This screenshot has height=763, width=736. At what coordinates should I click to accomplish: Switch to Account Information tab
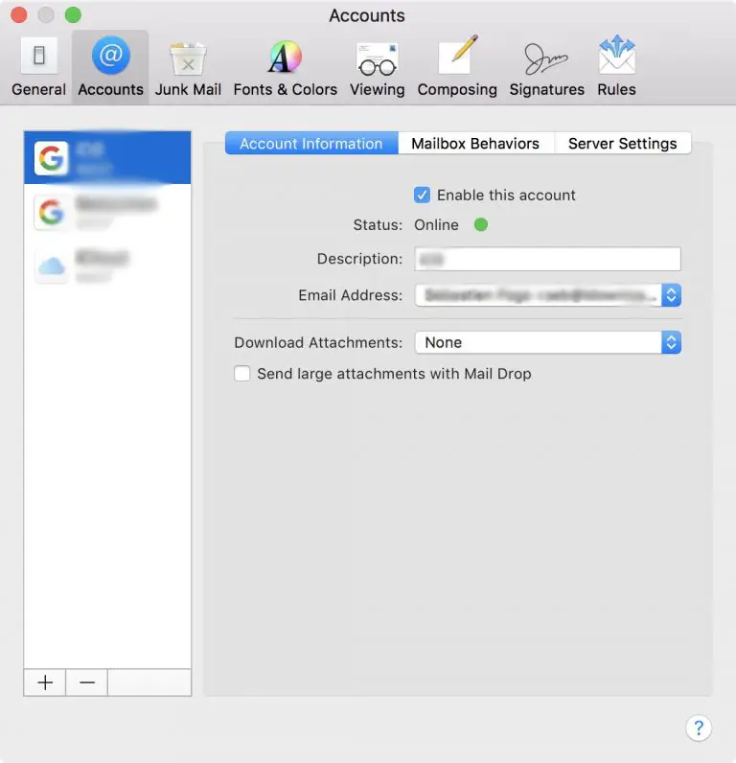coord(311,144)
